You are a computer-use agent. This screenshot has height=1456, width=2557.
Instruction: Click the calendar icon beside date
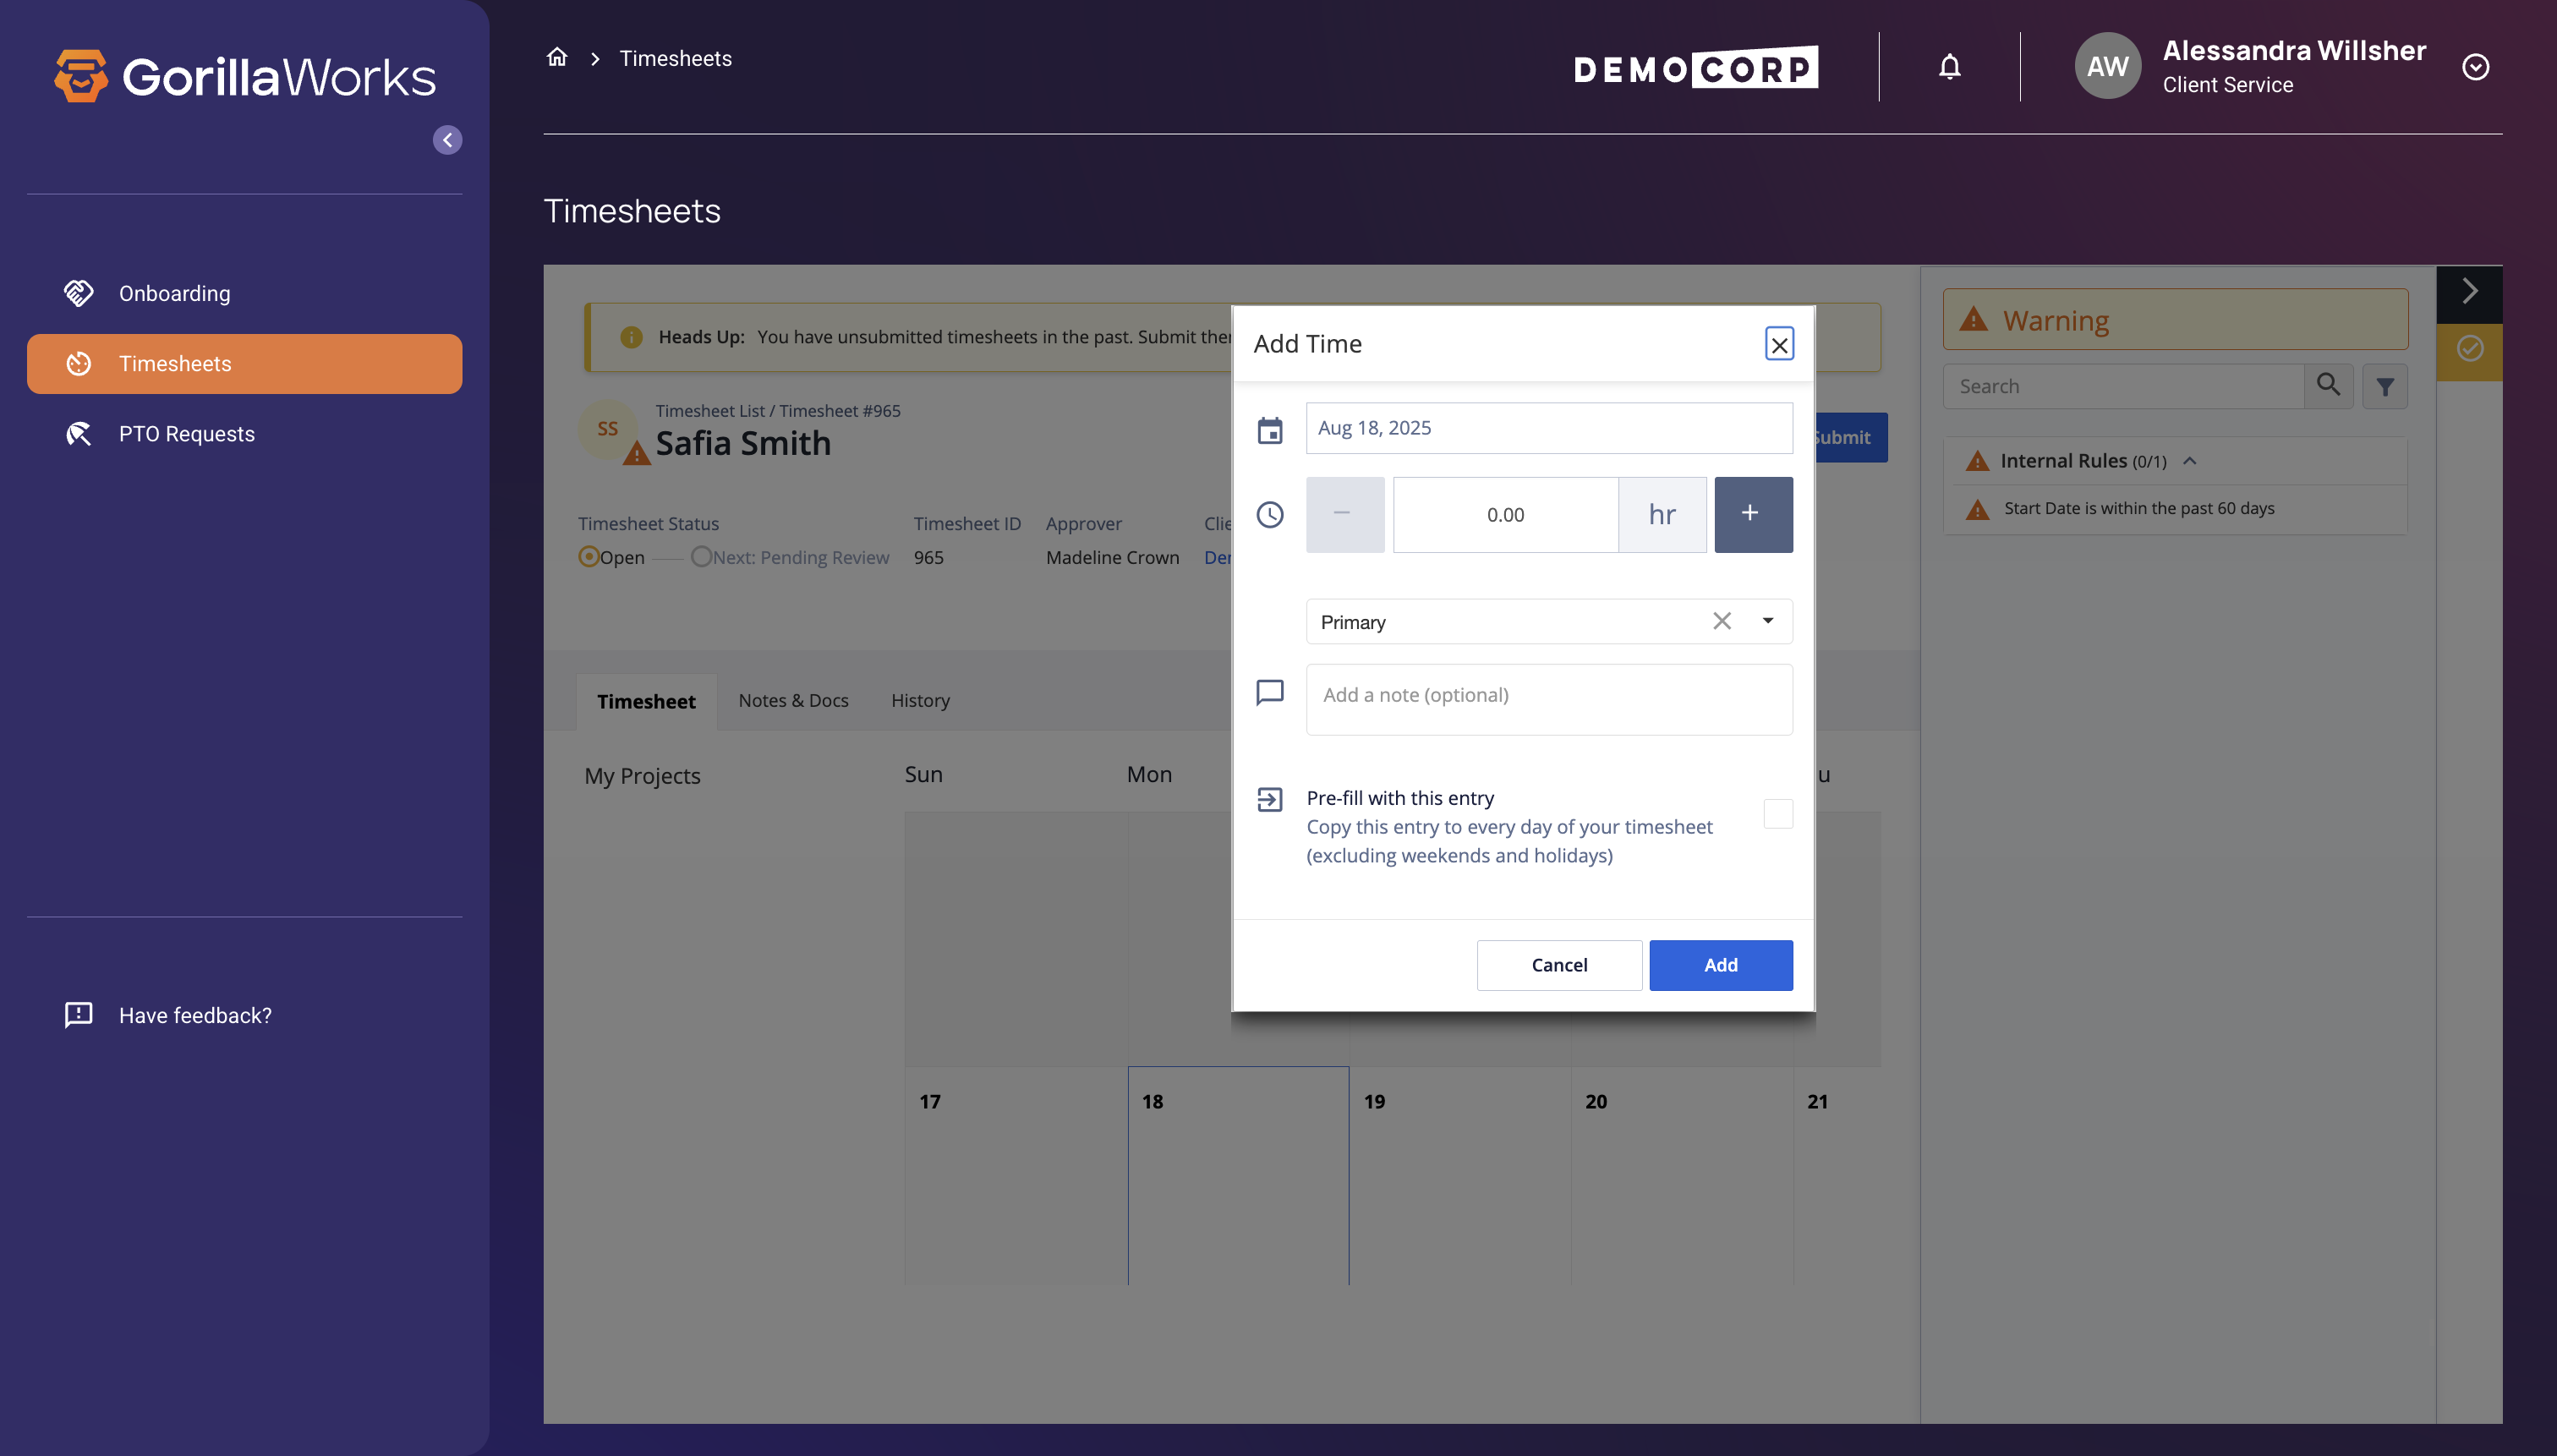tap(1269, 430)
